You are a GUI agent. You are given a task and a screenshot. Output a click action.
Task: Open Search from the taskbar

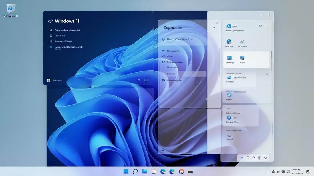135,171
